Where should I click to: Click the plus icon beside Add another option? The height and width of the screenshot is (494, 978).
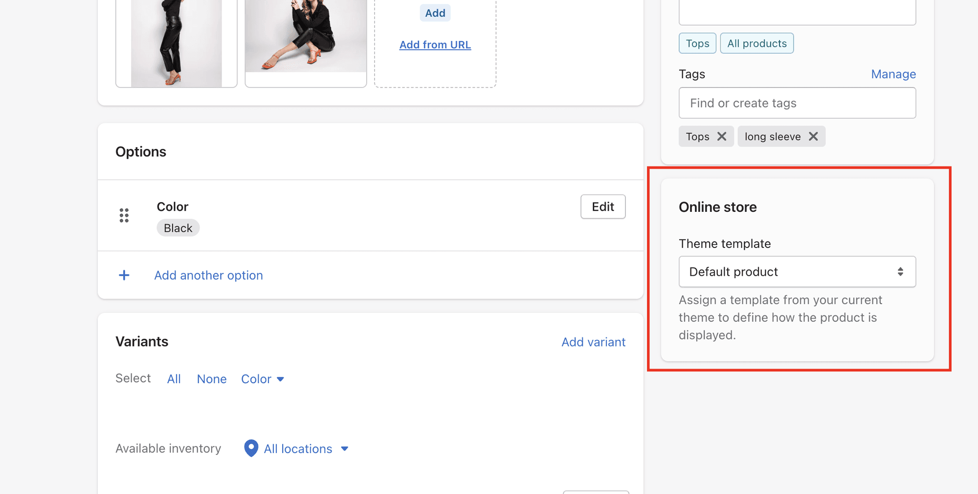pos(124,275)
